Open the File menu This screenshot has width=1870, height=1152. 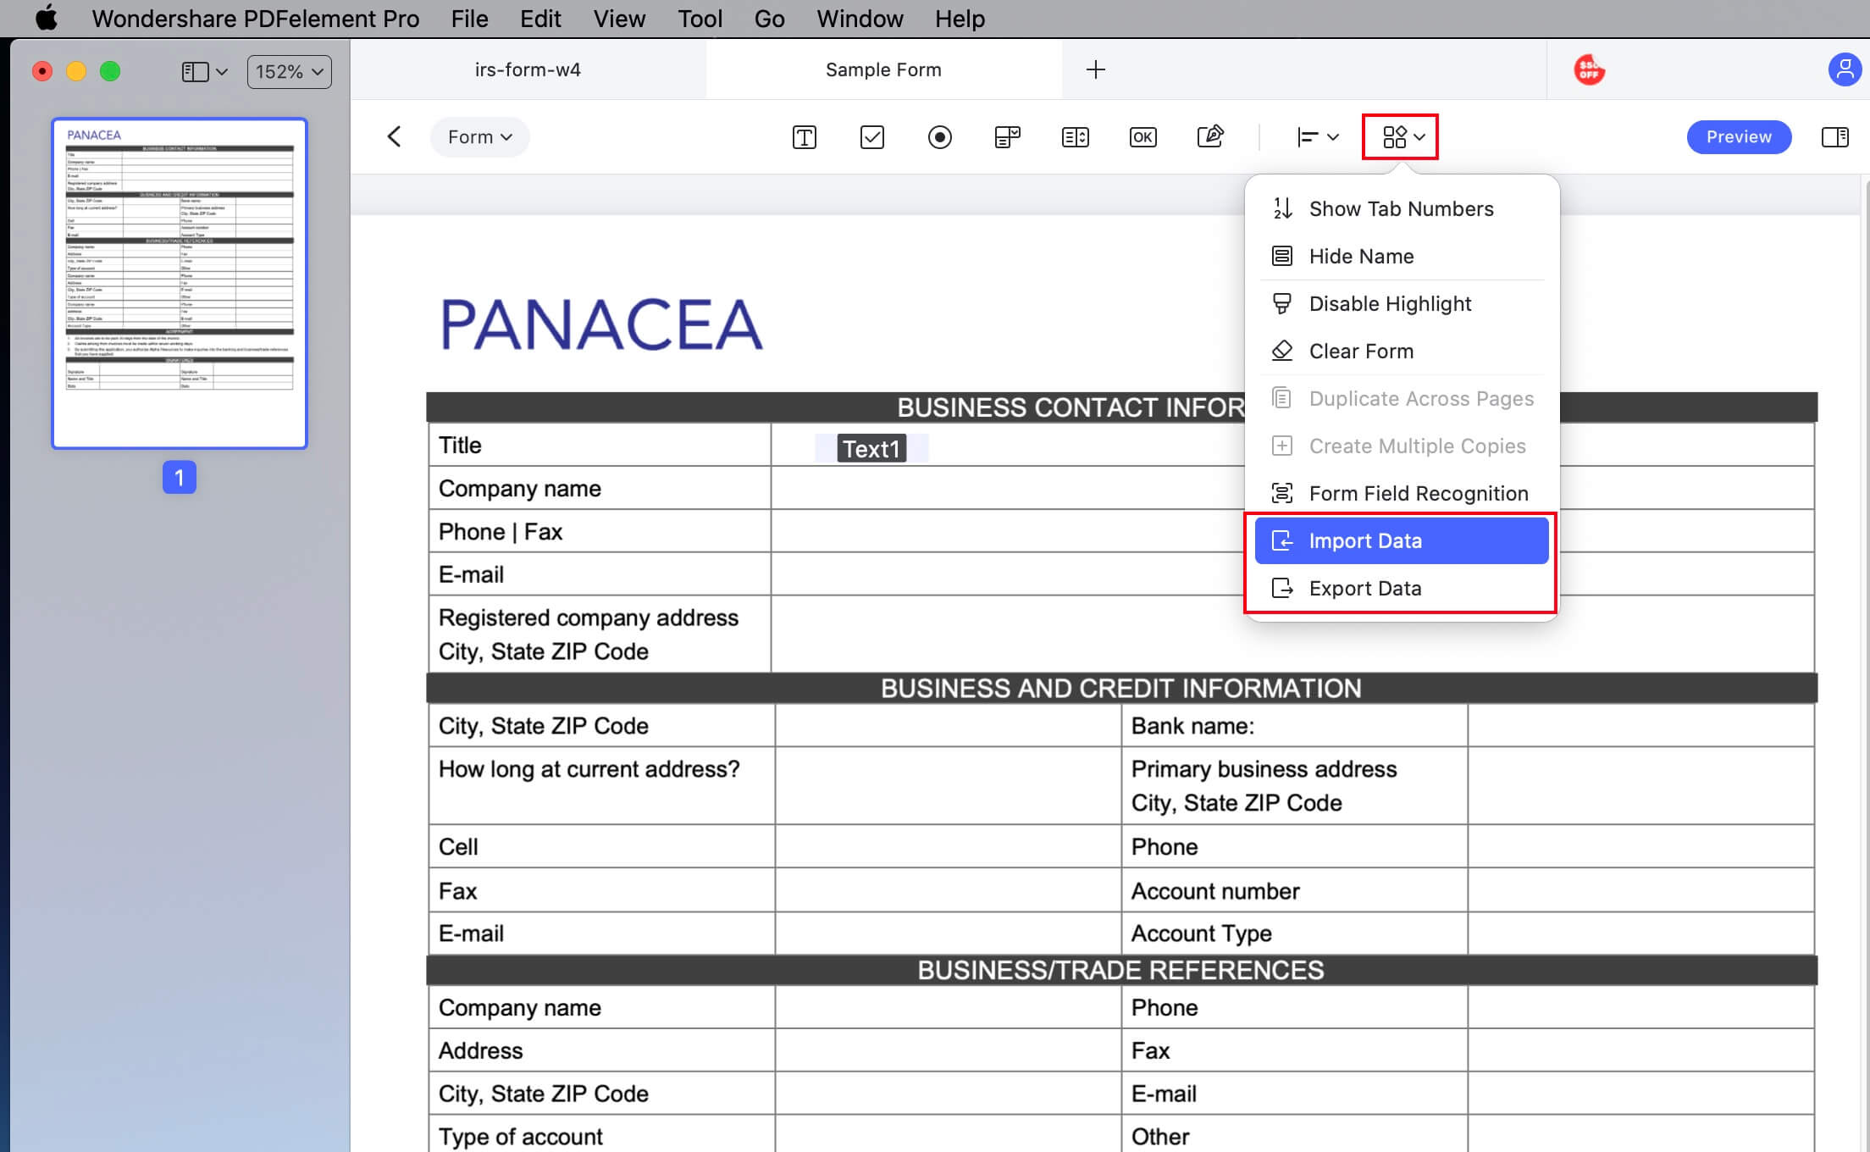tap(469, 19)
